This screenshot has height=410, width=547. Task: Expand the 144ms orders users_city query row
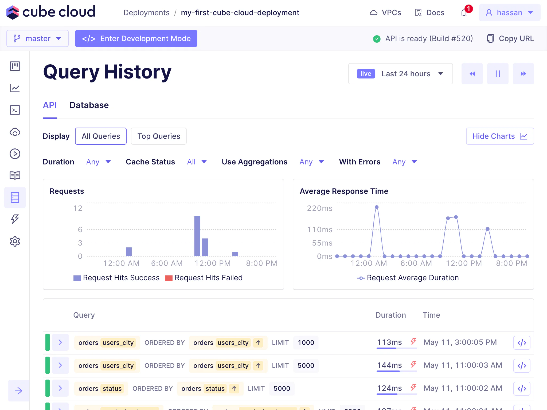pyautogui.click(x=60, y=365)
